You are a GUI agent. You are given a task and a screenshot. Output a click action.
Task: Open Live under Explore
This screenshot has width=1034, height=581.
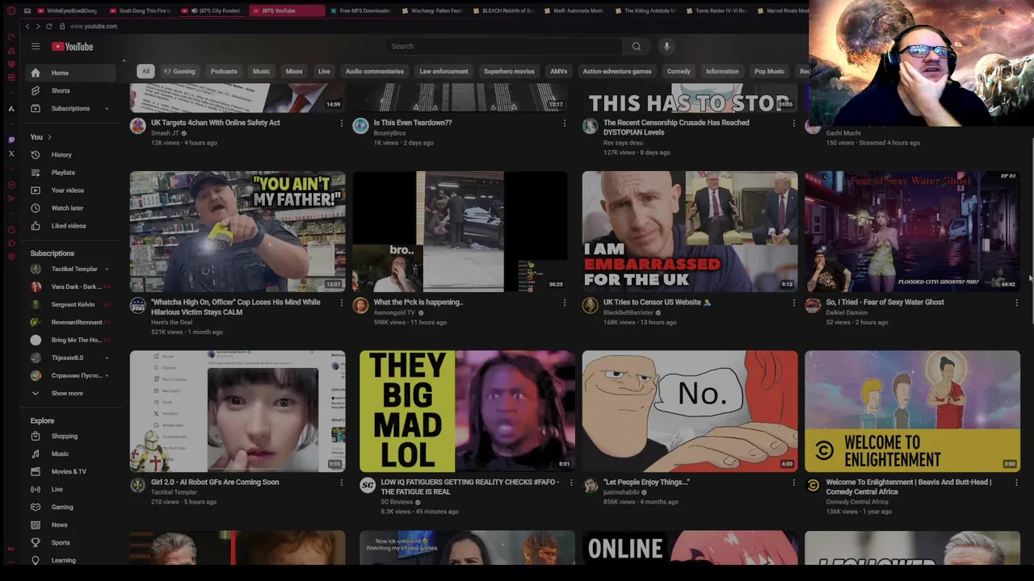[71, 490]
